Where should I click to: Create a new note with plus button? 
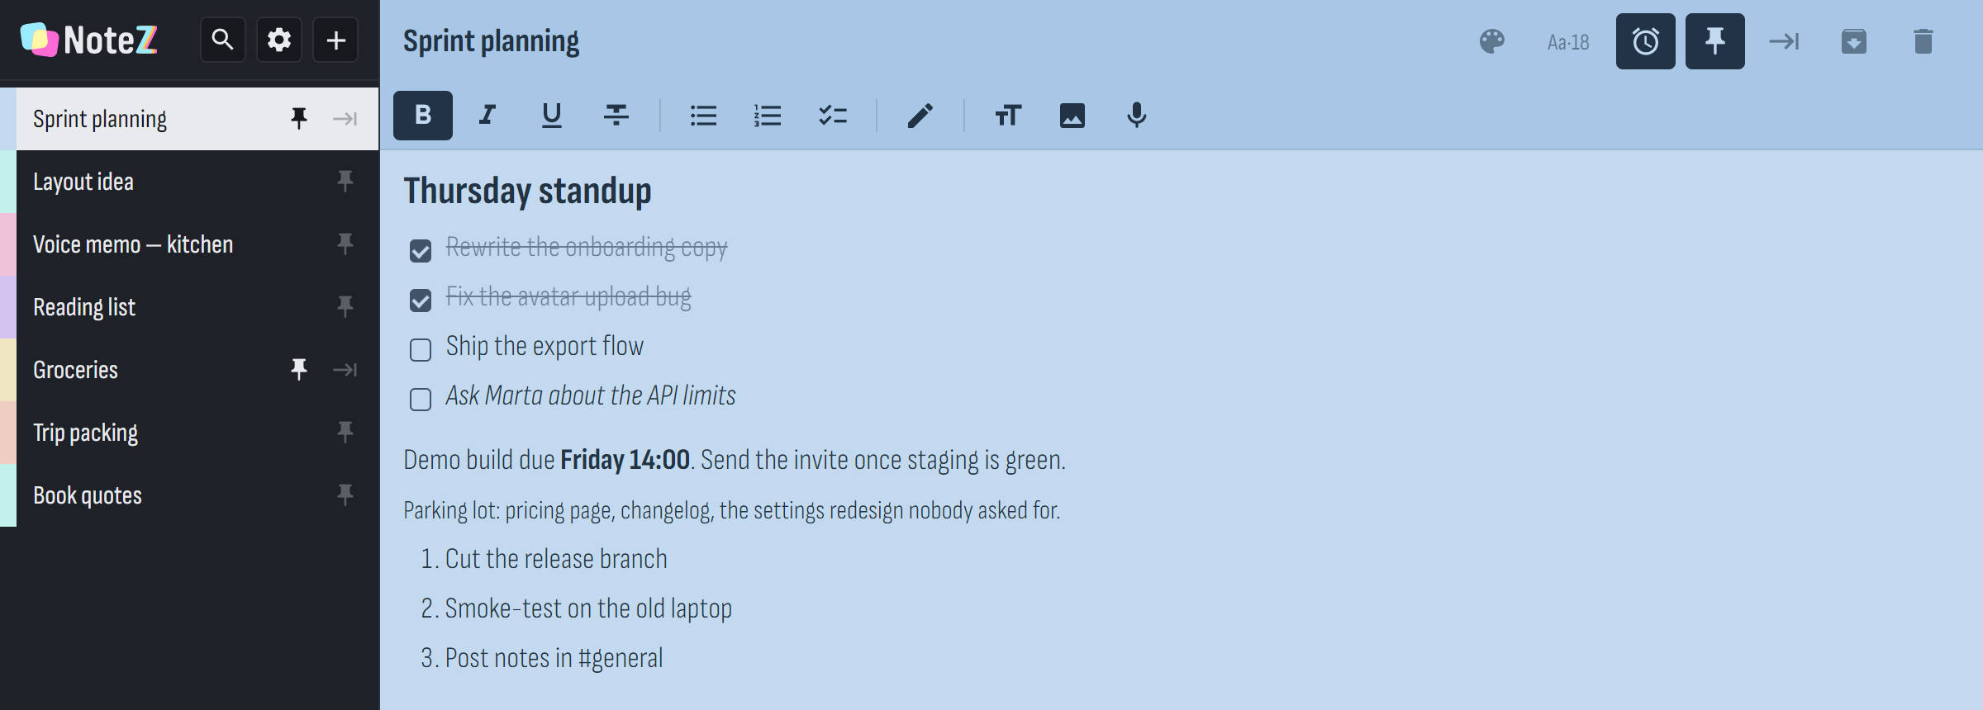(x=335, y=40)
